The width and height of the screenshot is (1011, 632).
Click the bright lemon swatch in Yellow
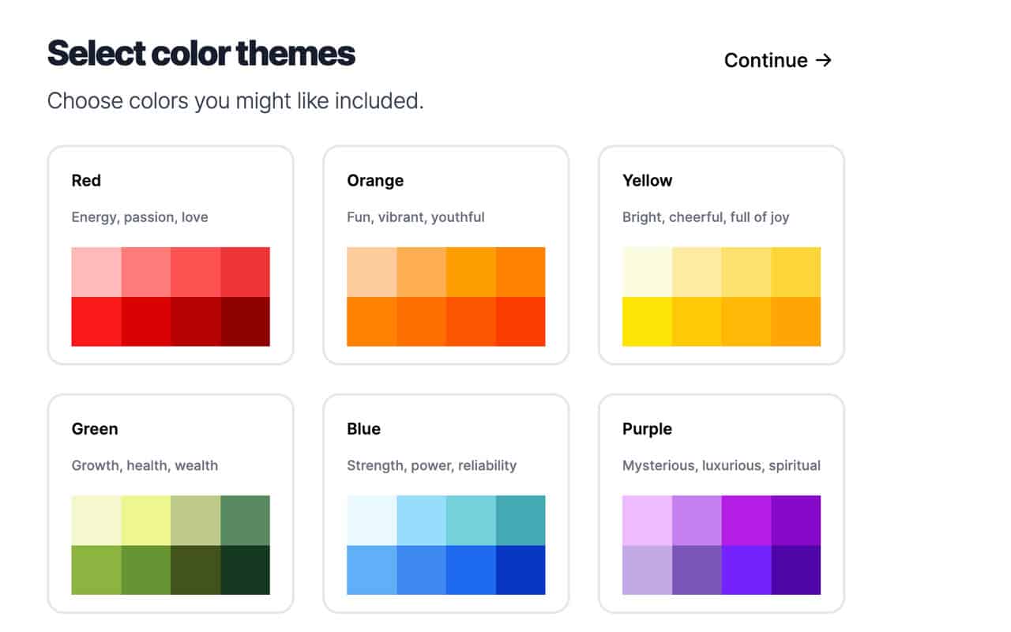(647, 322)
